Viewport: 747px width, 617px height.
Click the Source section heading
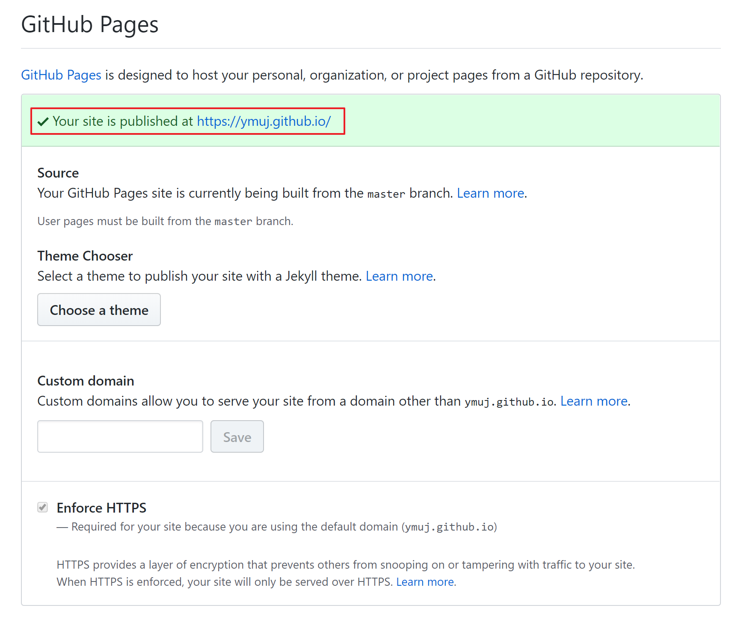pyautogui.click(x=58, y=173)
